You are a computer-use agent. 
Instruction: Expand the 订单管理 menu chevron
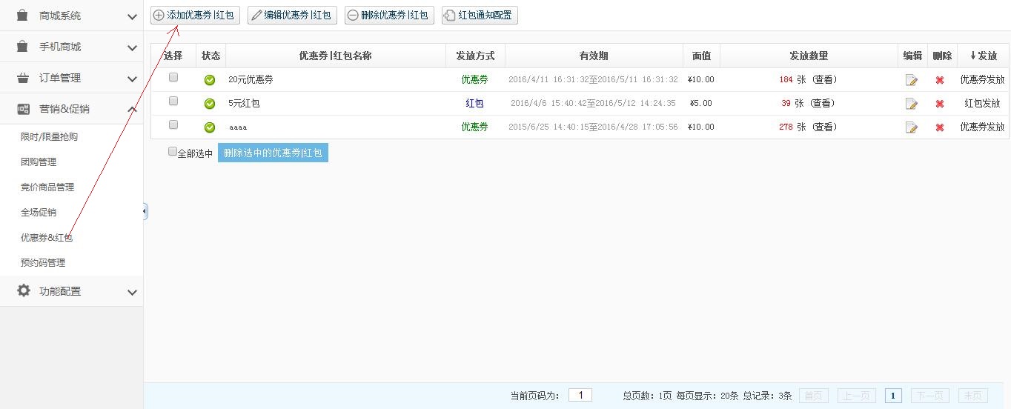[x=132, y=79]
